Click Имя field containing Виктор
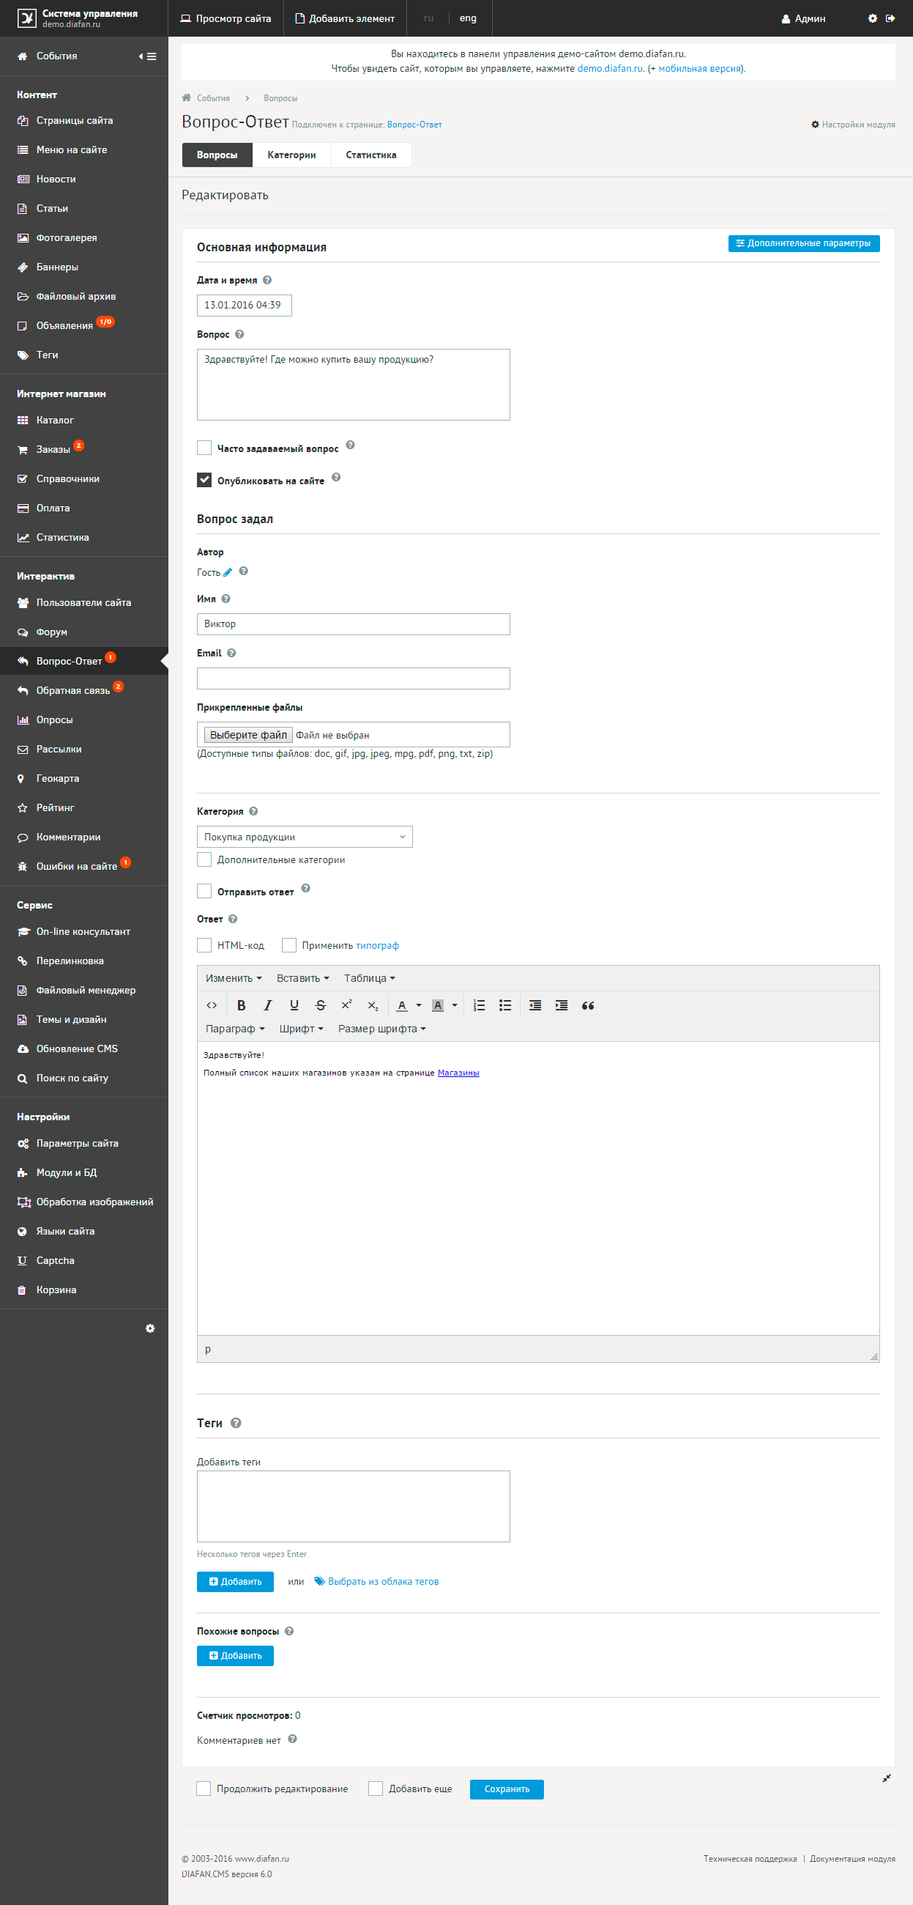 (x=354, y=624)
